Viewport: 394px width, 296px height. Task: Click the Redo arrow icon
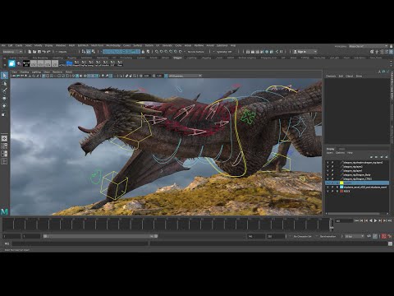click(x=48, y=52)
